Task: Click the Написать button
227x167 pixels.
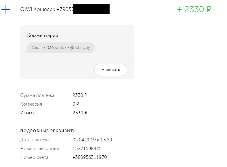Action: pos(111,70)
